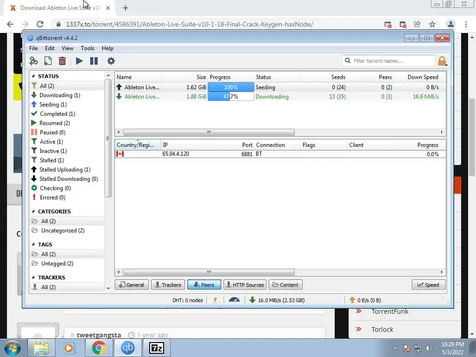This screenshot has height=357, width=476.
Task: Click the Add torrent file toolbar icon
Action: pos(48,61)
